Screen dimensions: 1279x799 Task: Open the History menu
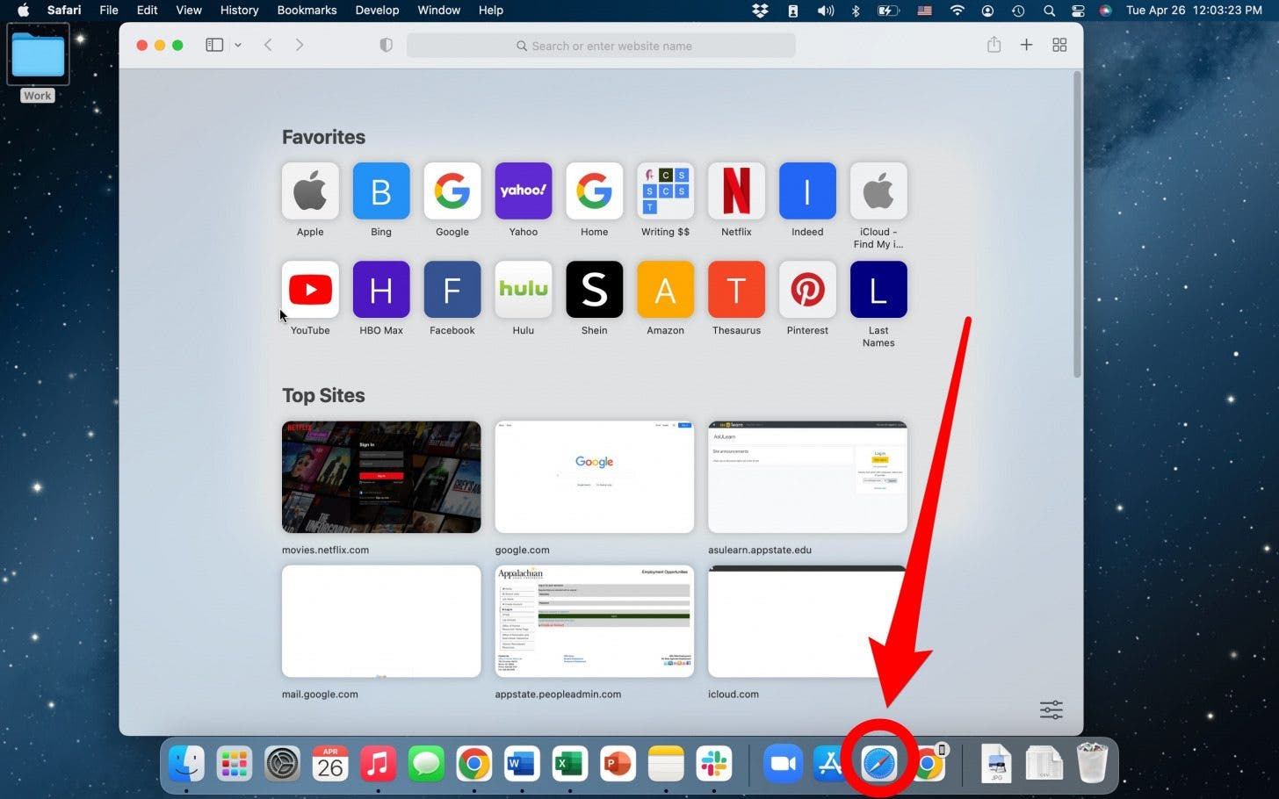(239, 11)
